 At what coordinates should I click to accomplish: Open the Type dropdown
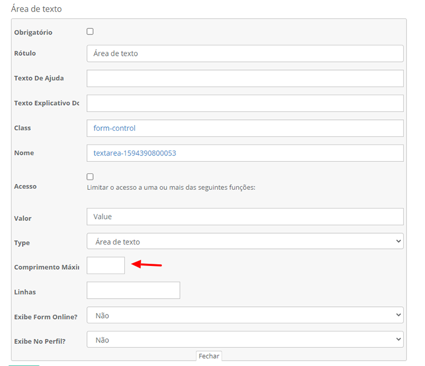(x=244, y=241)
